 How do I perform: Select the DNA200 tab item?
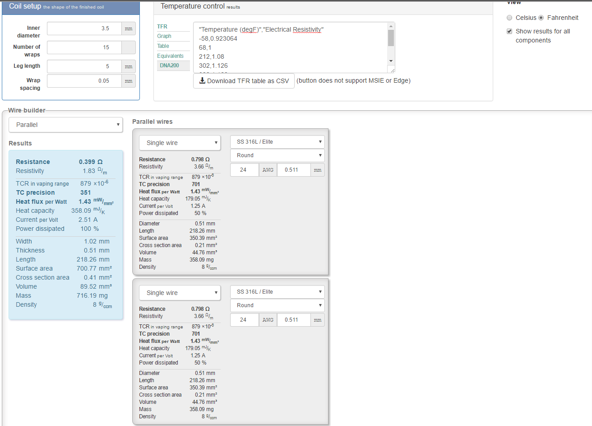pos(169,66)
